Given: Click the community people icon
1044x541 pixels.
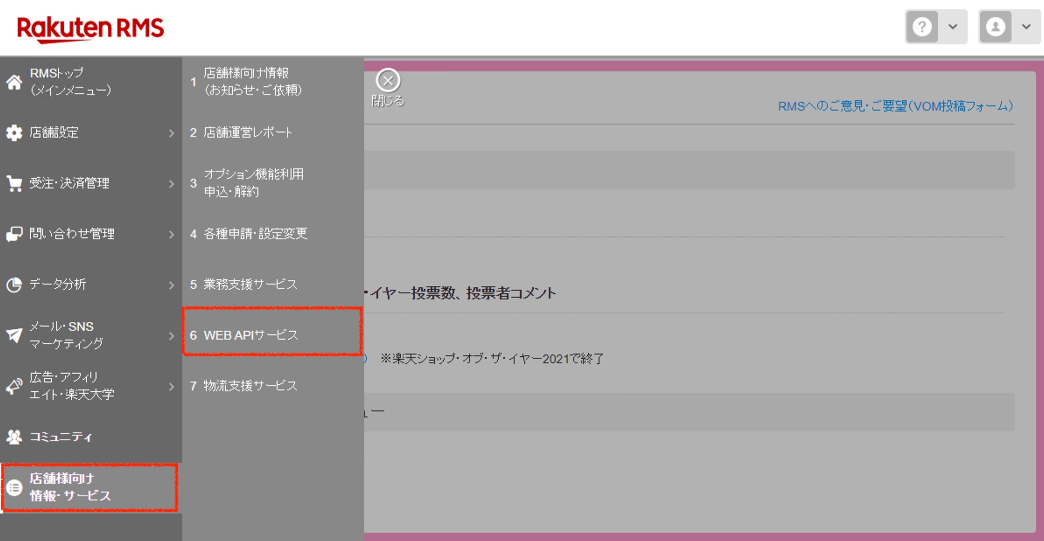Looking at the screenshot, I should (14, 437).
